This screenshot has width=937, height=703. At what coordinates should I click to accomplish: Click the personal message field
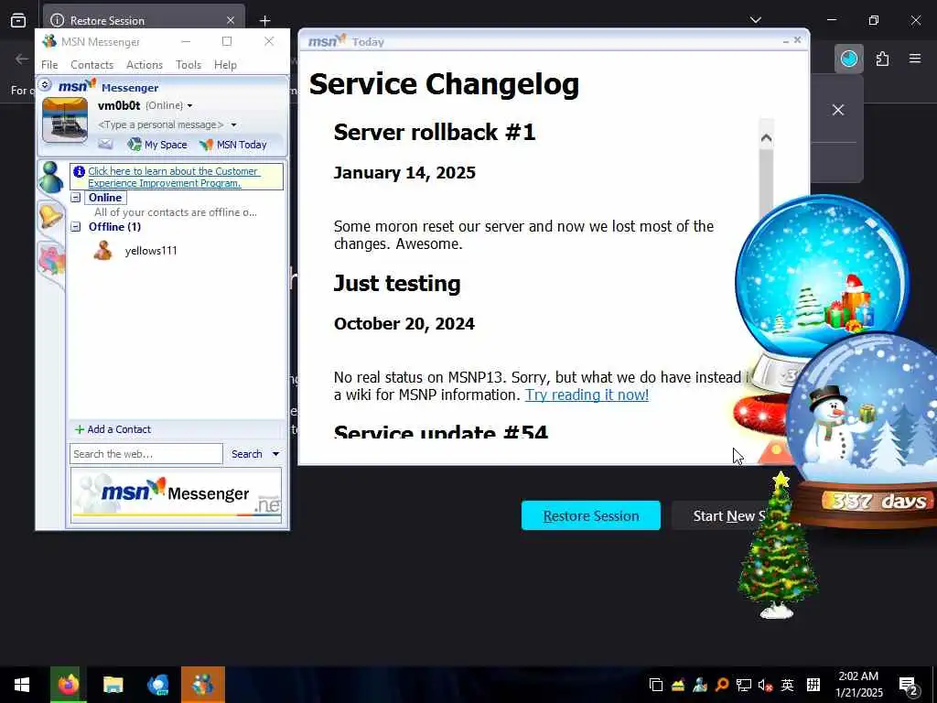point(160,124)
